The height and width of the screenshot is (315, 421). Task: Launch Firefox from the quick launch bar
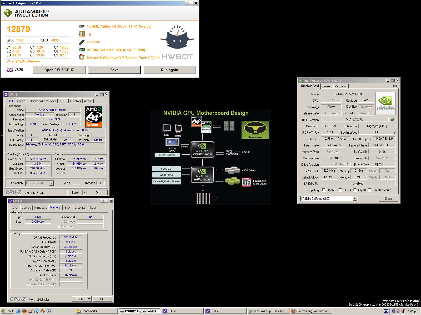(24, 311)
